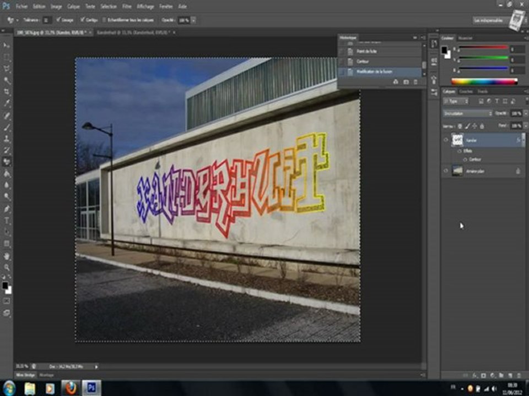Viewport: 529px width, 396px height.
Task: Switch to the Couches tab
Action: [466, 91]
